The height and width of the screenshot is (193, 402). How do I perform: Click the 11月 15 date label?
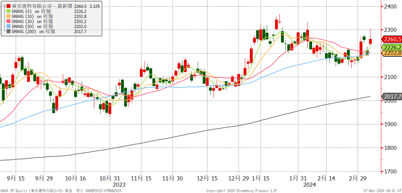(142, 178)
